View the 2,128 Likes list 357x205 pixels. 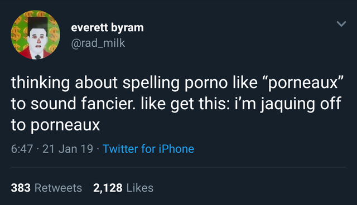123,188
